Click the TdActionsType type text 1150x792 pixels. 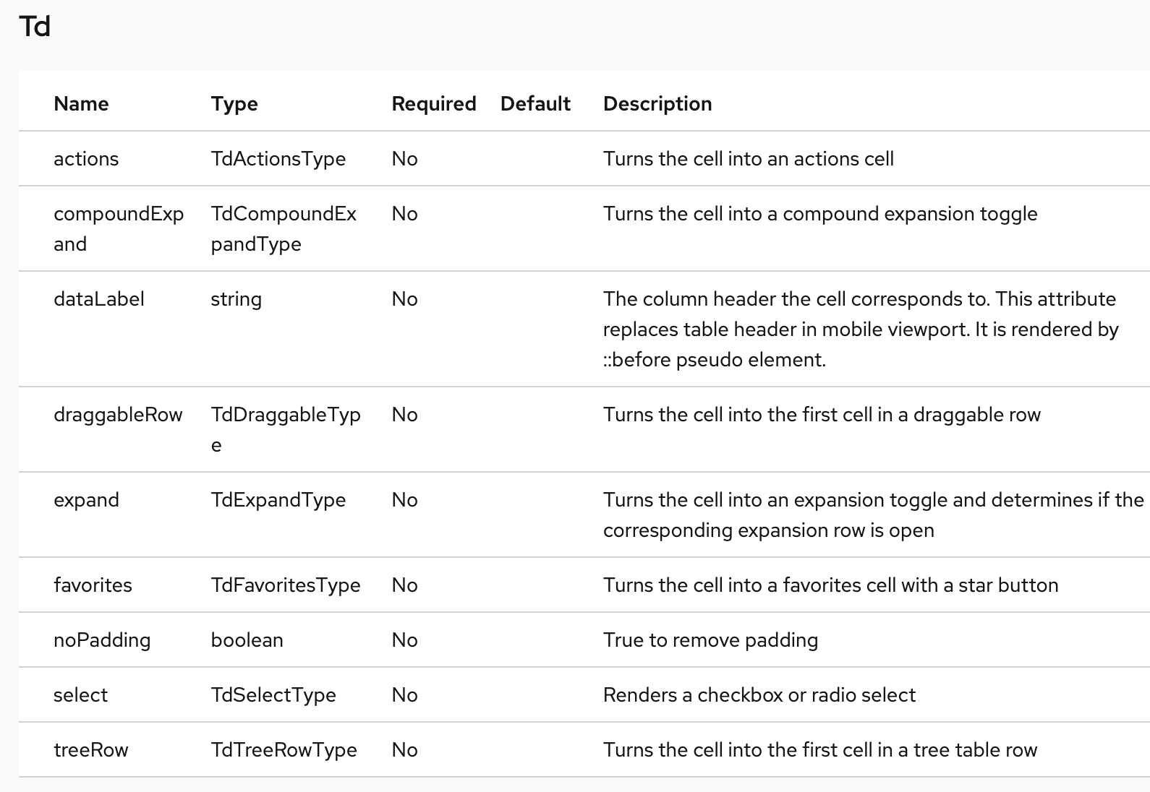coord(278,158)
